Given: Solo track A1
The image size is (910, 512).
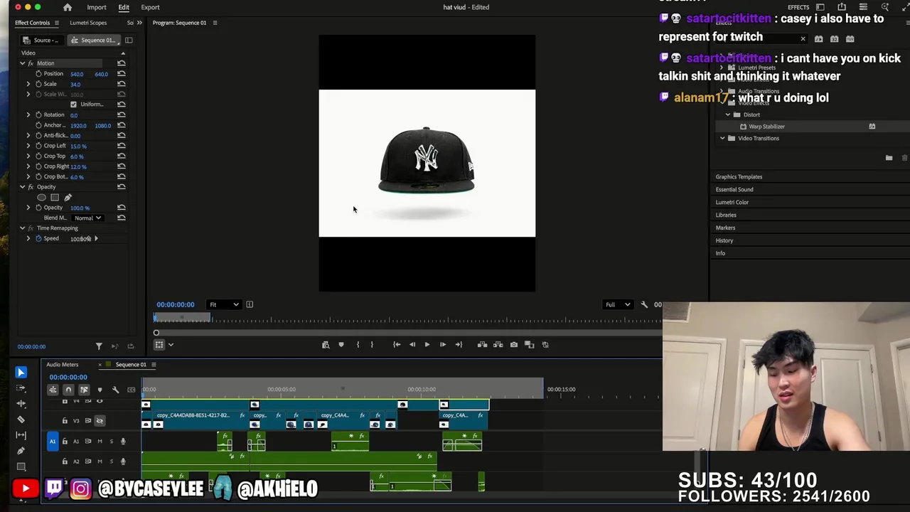Looking at the screenshot, I should (x=111, y=442).
